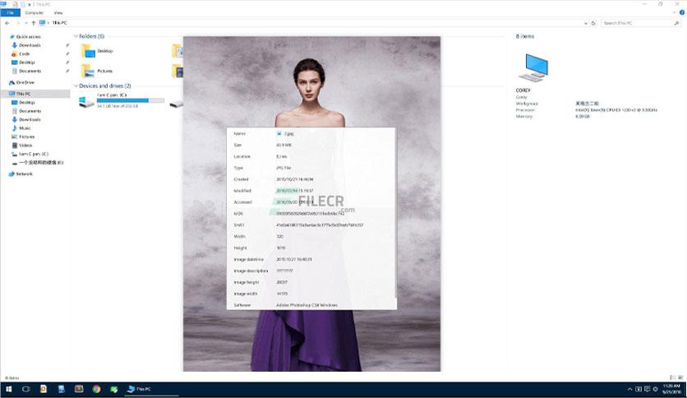The width and height of the screenshot is (687, 398).
Task: Select OneDrive in the navigation pane
Action: click(x=21, y=82)
